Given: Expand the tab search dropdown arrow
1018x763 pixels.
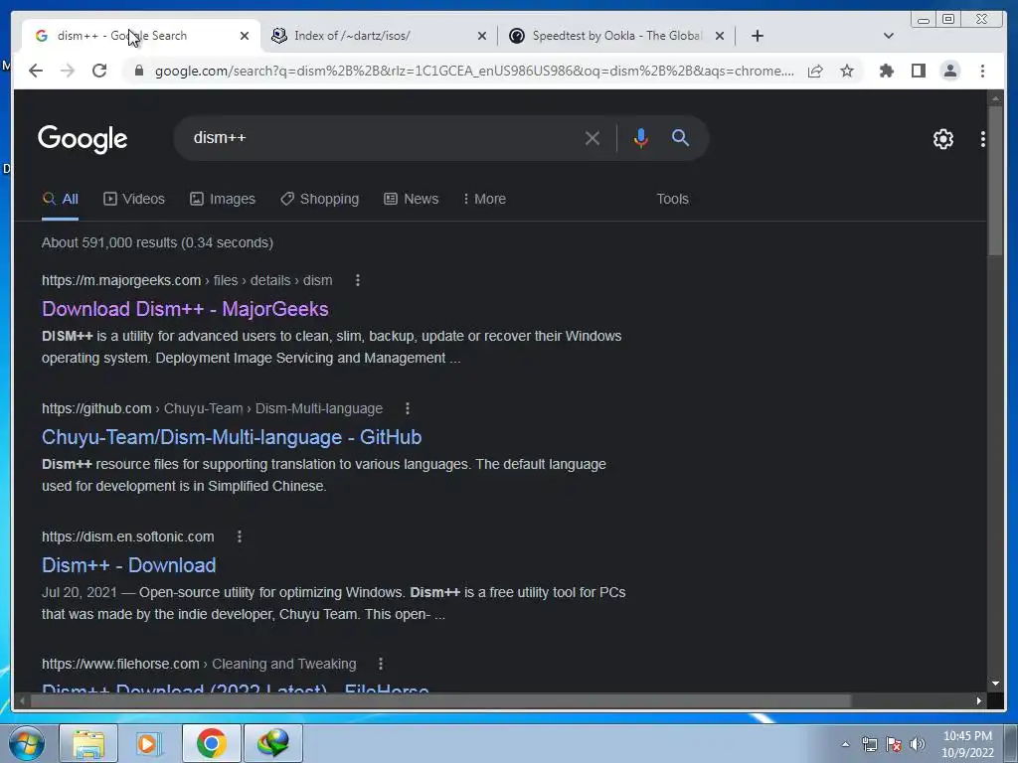Looking at the screenshot, I should coord(888,36).
